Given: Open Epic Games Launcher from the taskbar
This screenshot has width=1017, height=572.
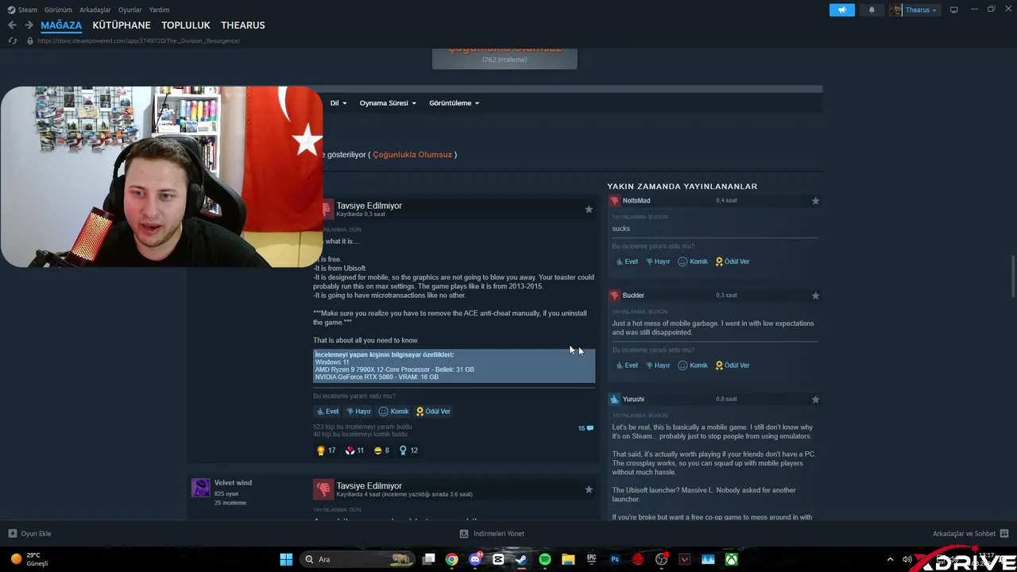Looking at the screenshot, I should (x=591, y=559).
